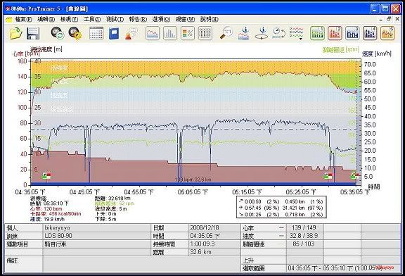Image resolution: width=405 pixels, height=276 pixels.
Task: Toggle red graph preset 2 button
Action: point(335,33)
